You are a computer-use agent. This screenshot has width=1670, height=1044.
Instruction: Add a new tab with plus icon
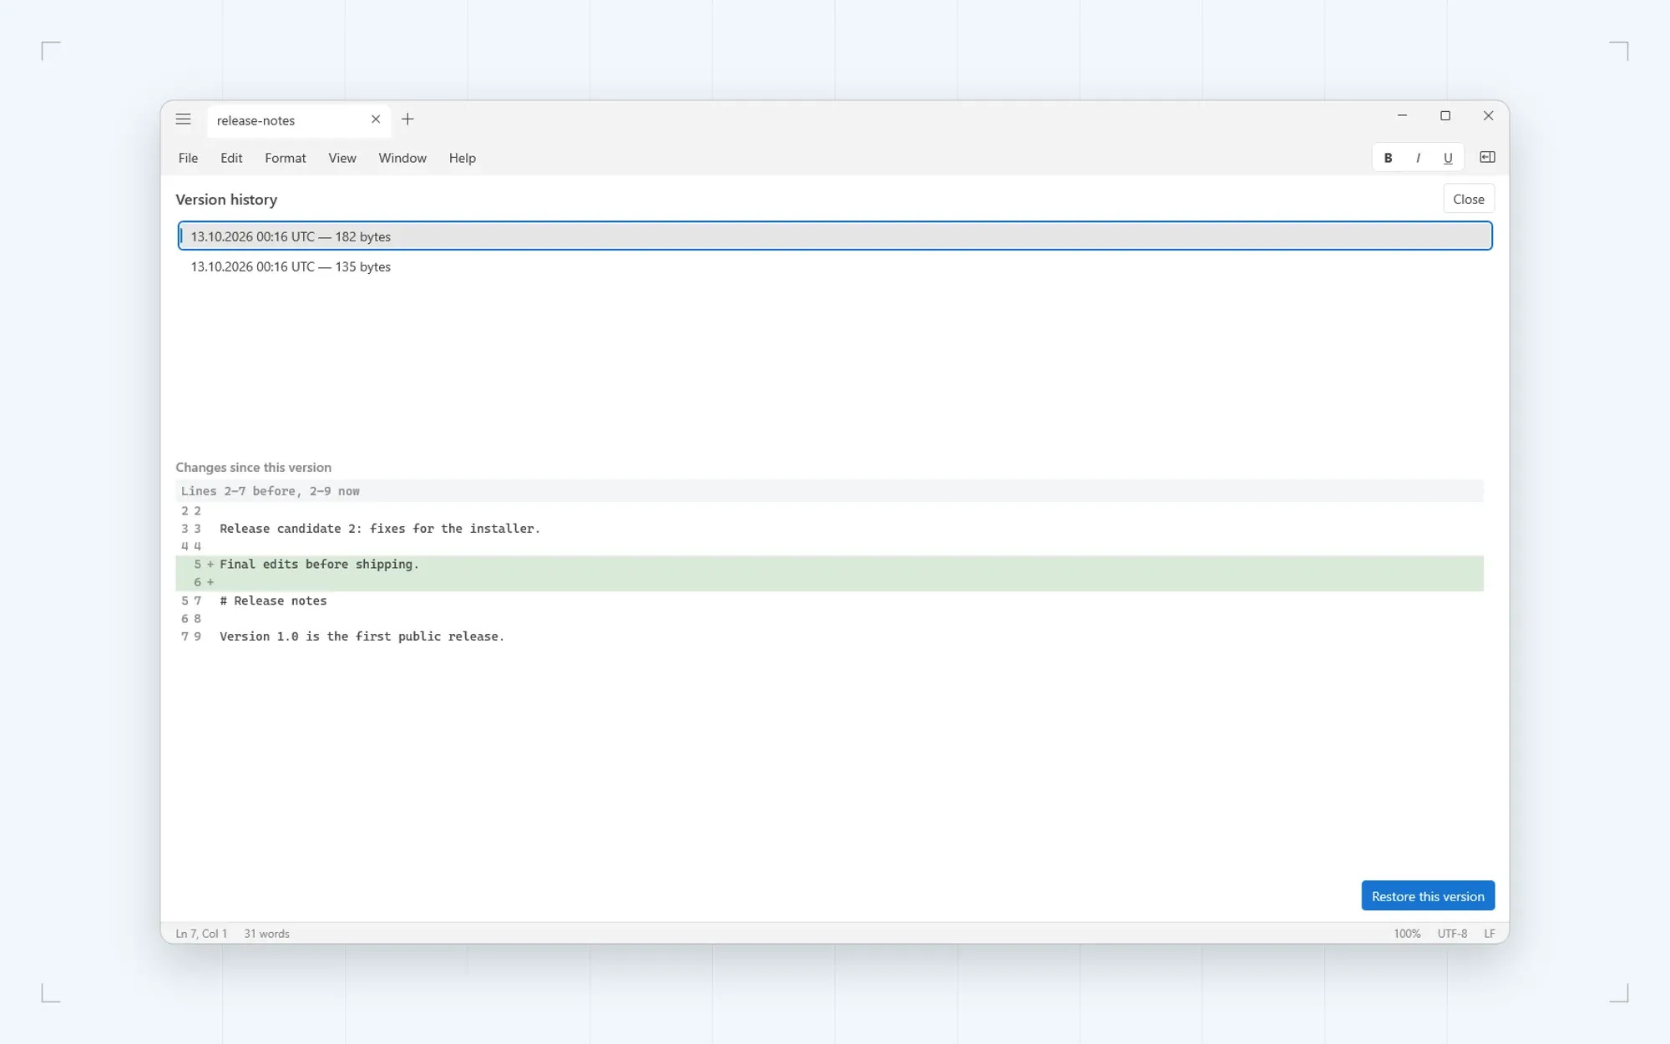[x=407, y=119]
